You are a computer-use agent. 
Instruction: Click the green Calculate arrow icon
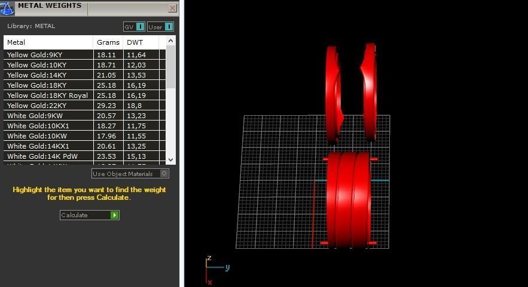pos(114,215)
